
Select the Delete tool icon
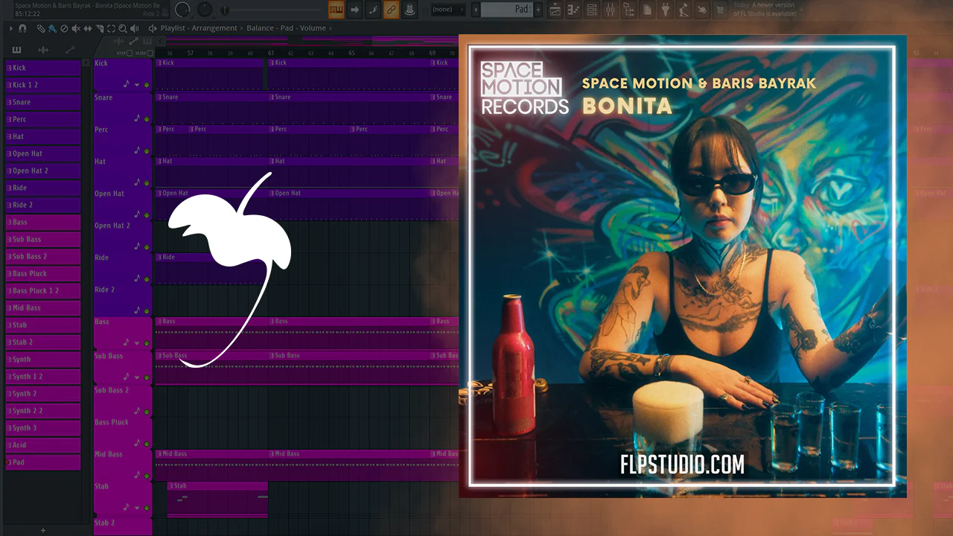pos(64,28)
